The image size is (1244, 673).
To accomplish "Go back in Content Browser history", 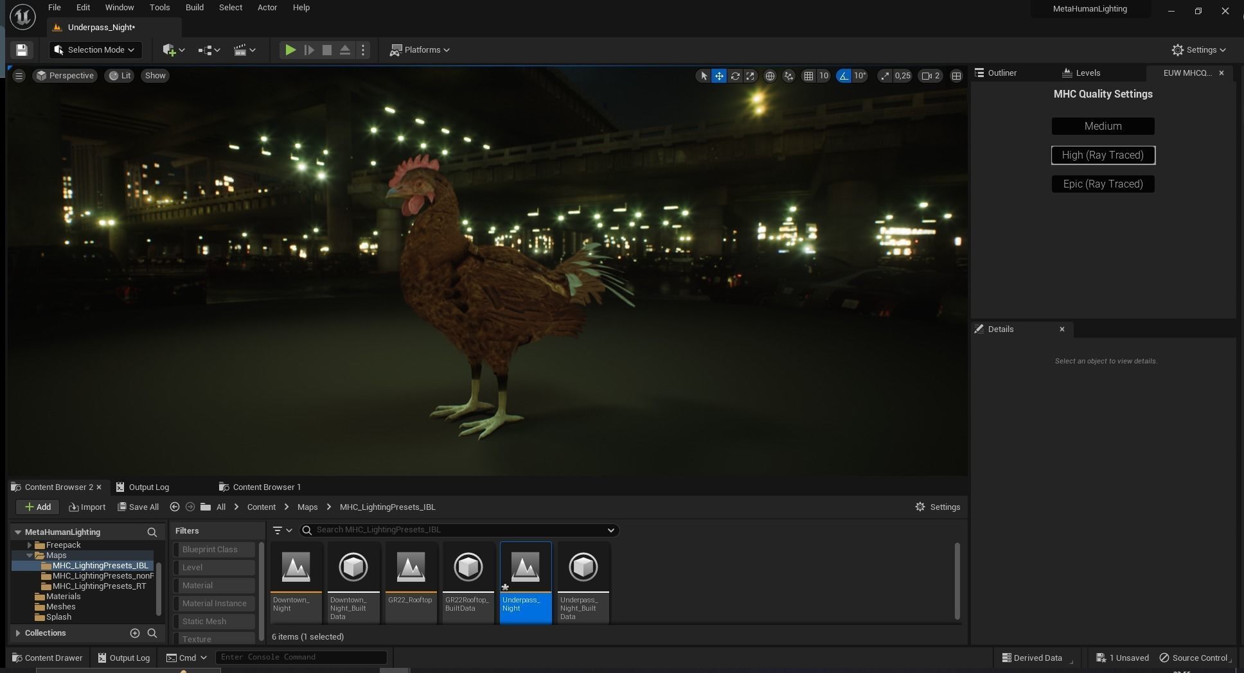I will pyautogui.click(x=174, y=507).
